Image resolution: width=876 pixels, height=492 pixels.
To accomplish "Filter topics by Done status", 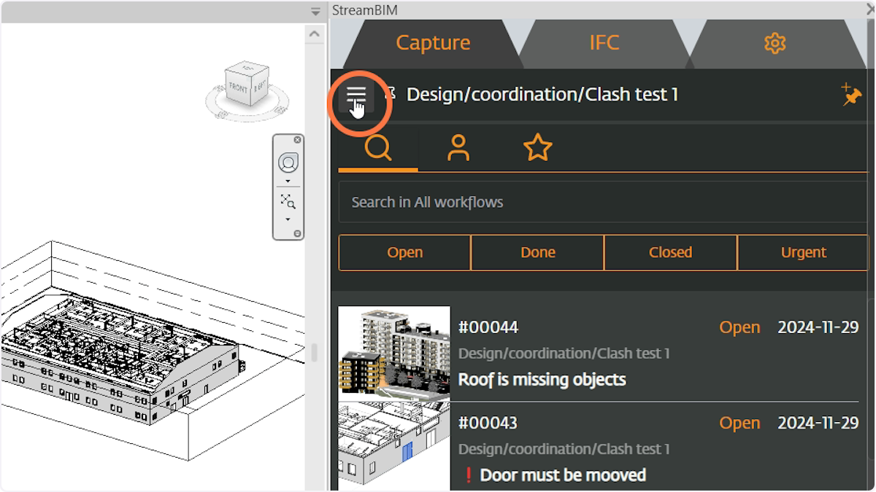I will [538, 252].
